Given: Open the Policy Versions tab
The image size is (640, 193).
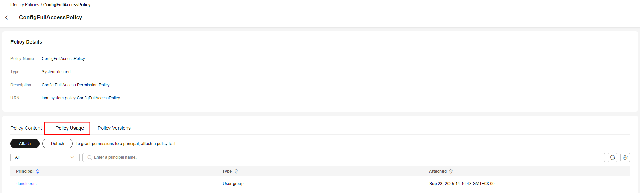Looking at the screenshot, I should [x=114, y=128].
